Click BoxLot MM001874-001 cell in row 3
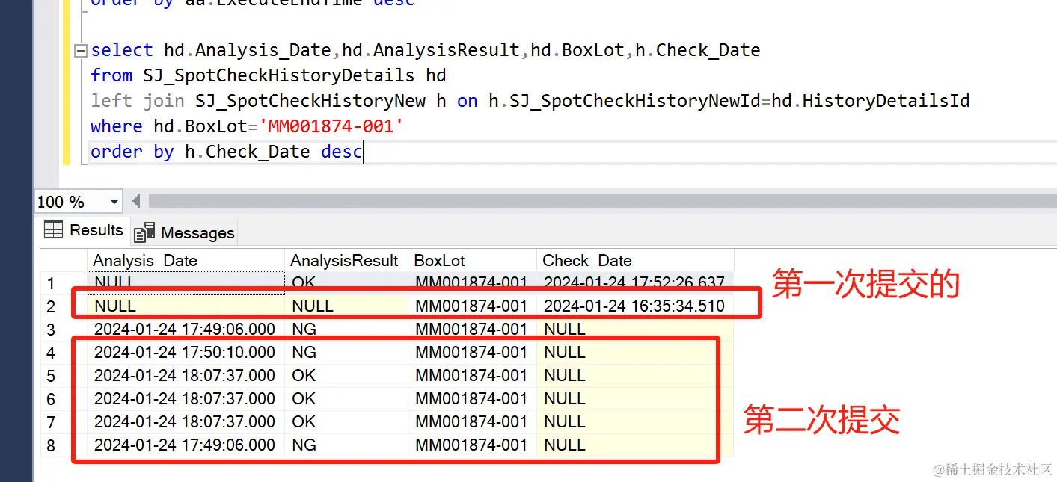 (473, 329)
